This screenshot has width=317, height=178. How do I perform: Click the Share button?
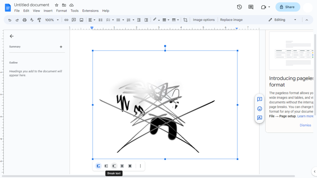[288, 7]
